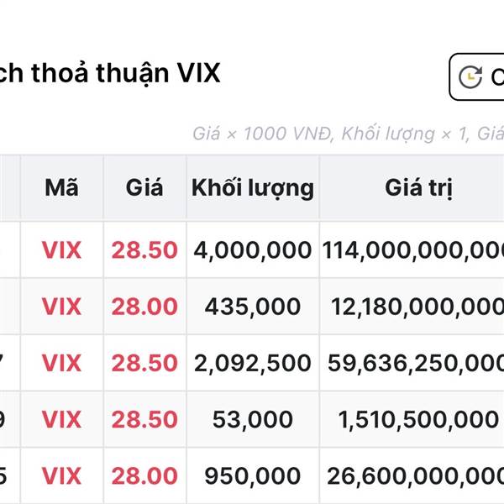Open VIX ticker in 950,000 volume row
Image resolution: width=504 pixels, height=504 pixels.
(x=61, y=475)
